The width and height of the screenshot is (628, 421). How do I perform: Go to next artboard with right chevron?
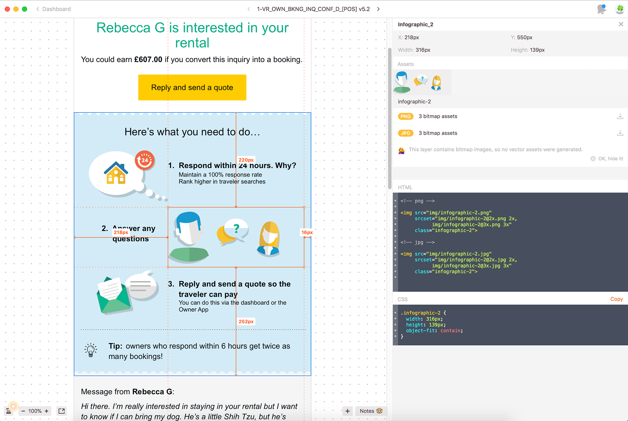[378, 9]
